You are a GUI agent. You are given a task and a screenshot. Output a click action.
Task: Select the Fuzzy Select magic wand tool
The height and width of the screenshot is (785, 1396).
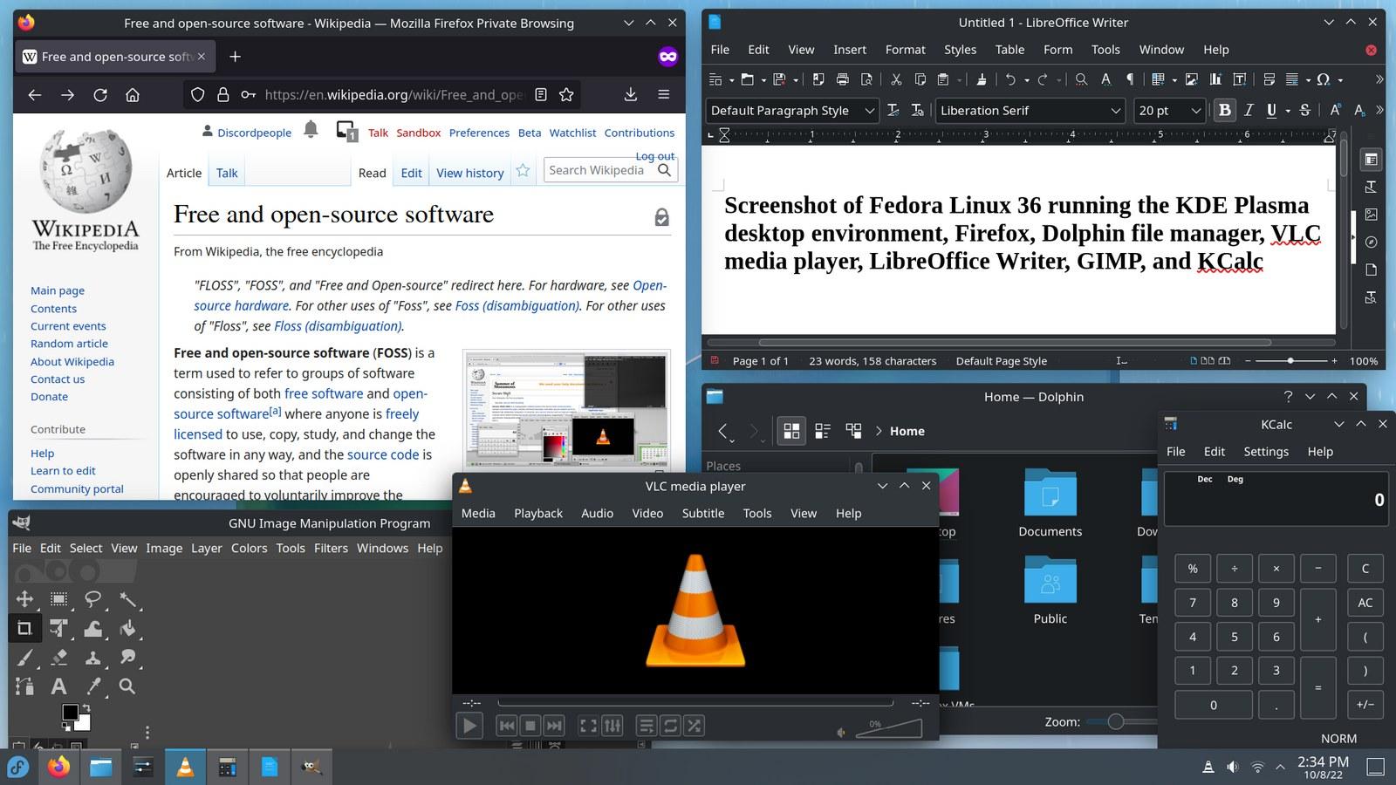tap(127, 599)
